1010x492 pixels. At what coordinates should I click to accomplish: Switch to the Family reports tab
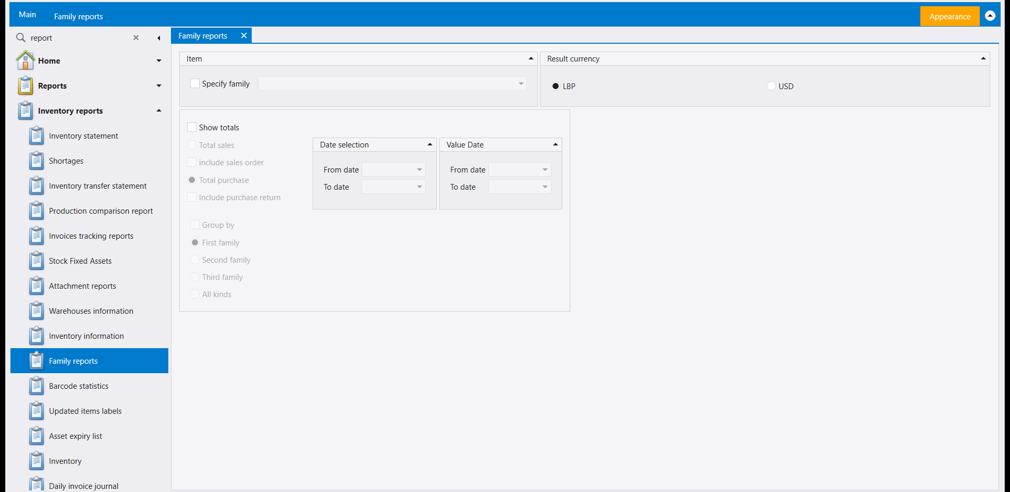tap(203, 35)
